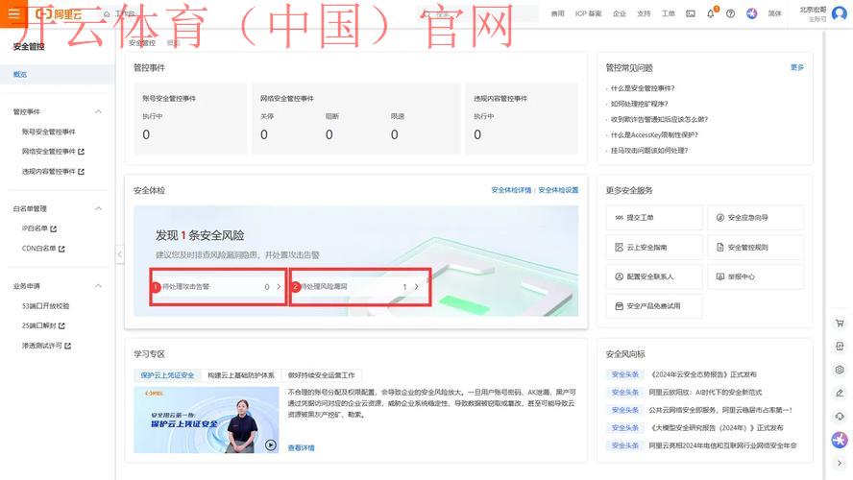Open the 云上安全指南 service card

[x=654, y=248]
